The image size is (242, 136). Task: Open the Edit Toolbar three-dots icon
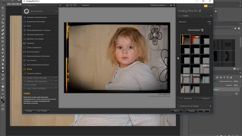(3, 94)
